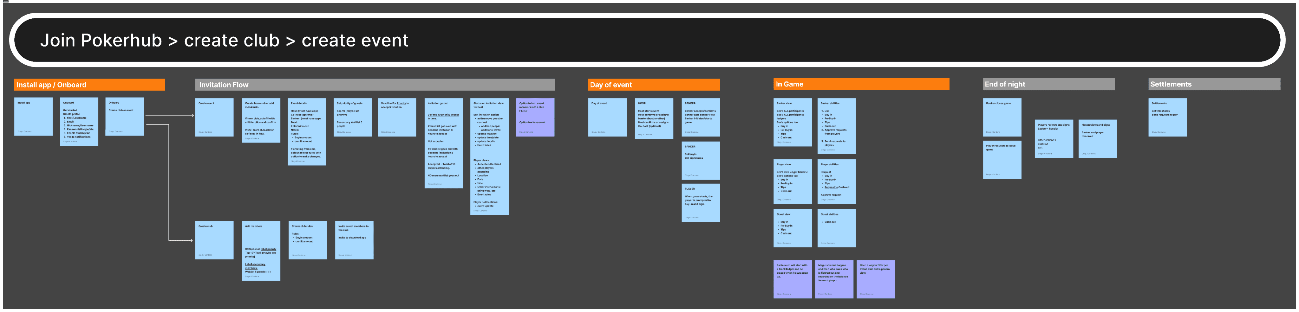Click the underlined 'Label secondary members:' text
This screenshot has height=312, width=1299.
(255, 266)
